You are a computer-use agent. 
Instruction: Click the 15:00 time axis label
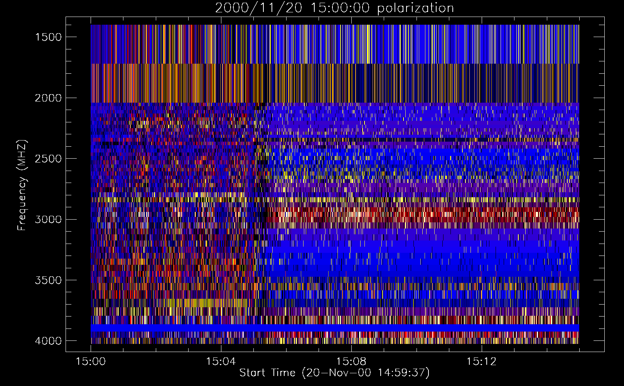point(91,362)
